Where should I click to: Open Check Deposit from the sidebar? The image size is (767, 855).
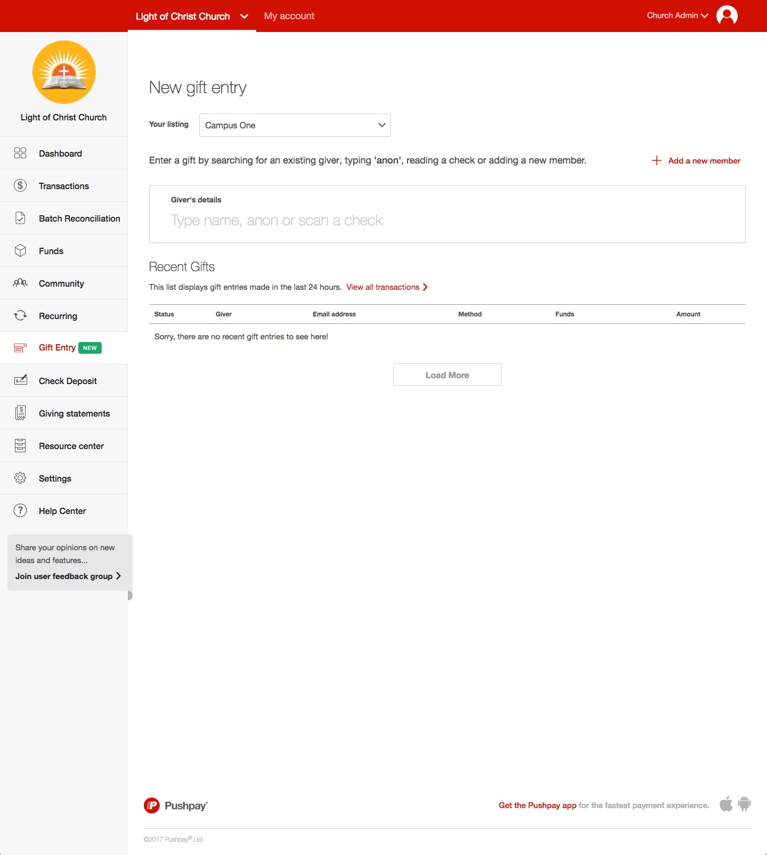[68, 381]
